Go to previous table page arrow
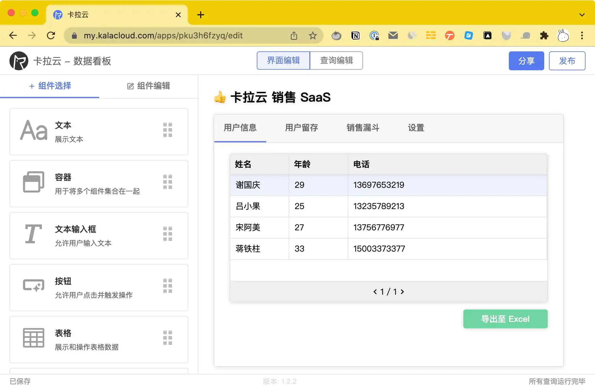This screenshot has width=595, height=388. click(x=375, y=292)
